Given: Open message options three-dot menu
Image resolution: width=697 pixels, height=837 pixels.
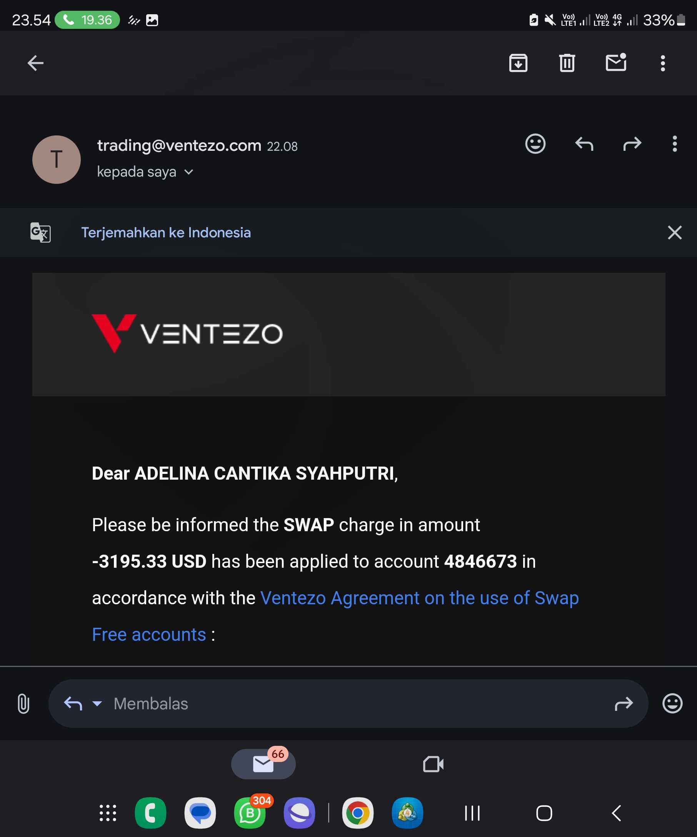Looking at the screenshot, I should coord(675,143).
